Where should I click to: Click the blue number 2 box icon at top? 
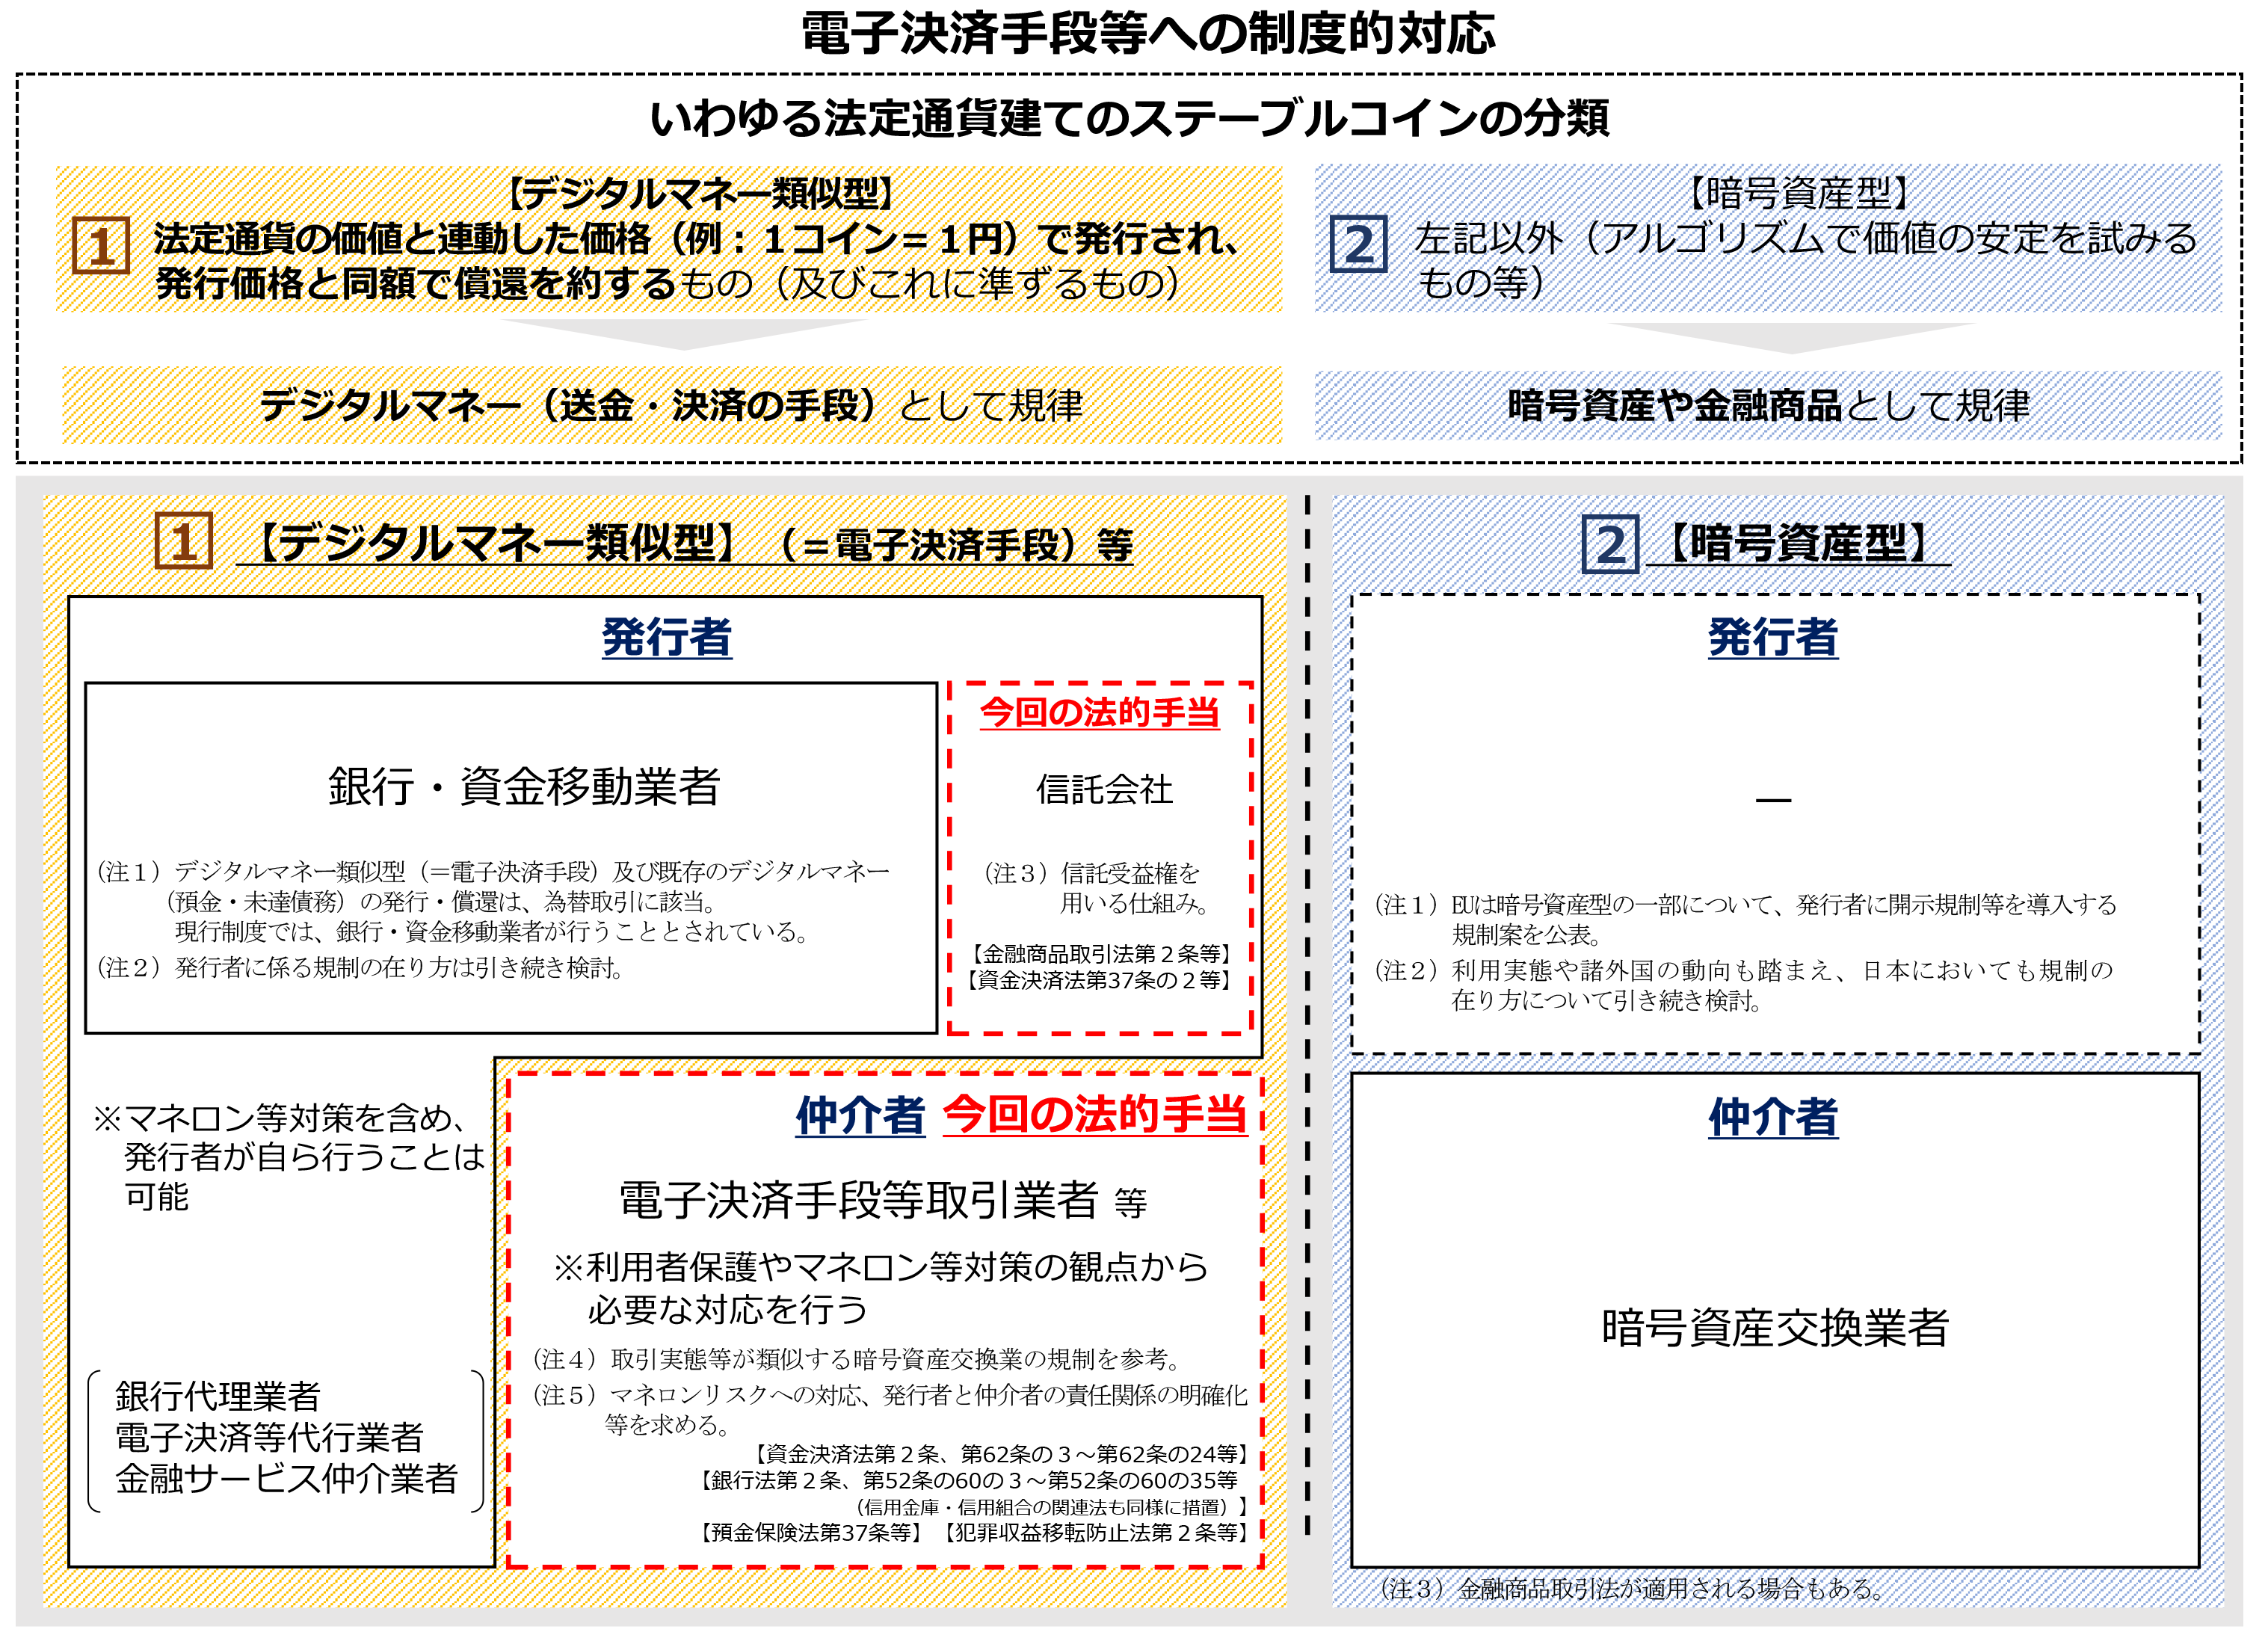(1358, 245)
